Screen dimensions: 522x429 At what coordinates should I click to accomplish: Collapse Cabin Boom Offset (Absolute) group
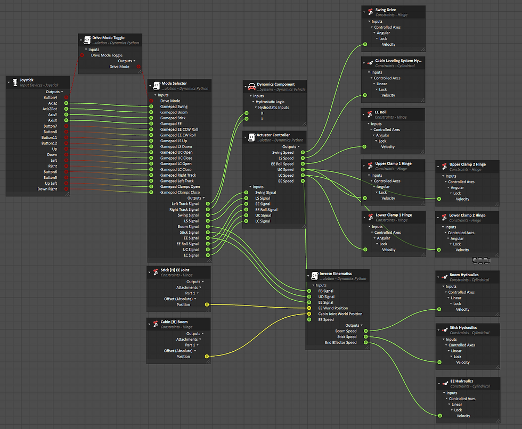point(195,351)
